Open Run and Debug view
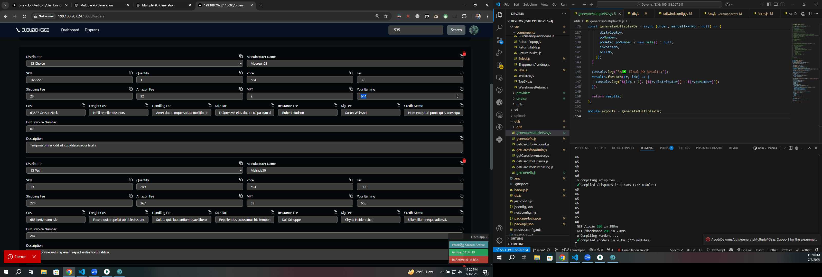Viewport: 822px width, 277px height. (499, 53)
